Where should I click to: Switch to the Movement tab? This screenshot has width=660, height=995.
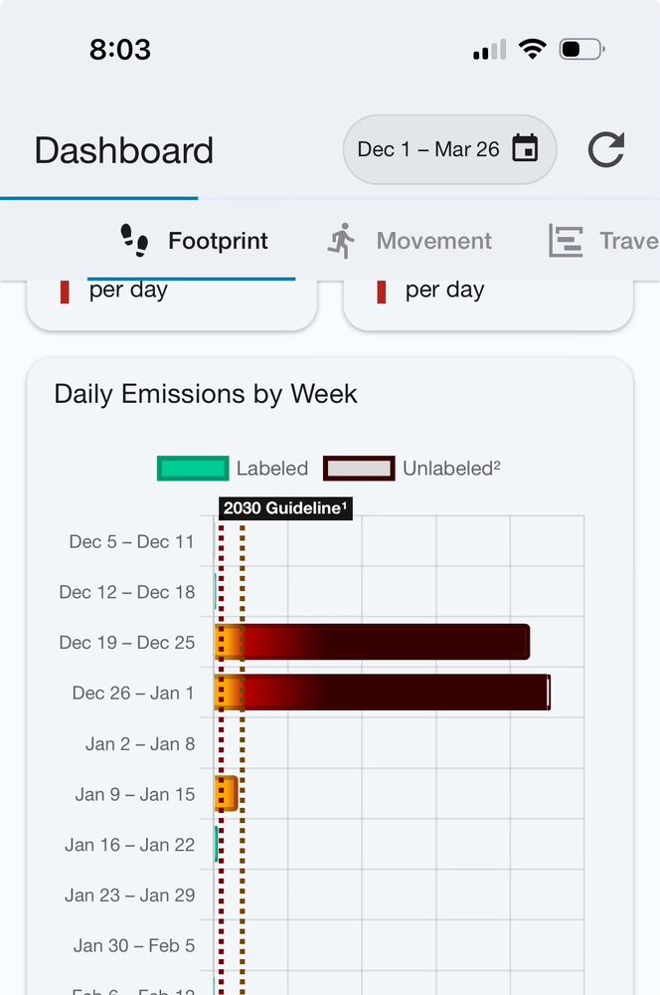(x=433, y=240)
